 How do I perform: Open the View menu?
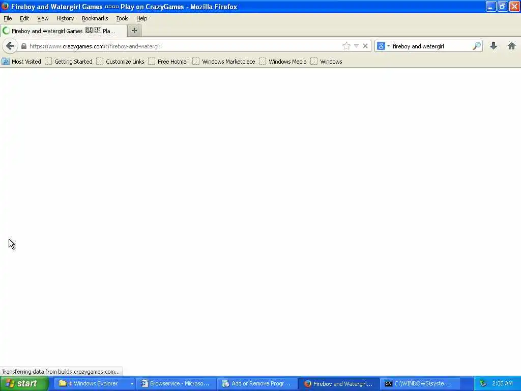tap(43, 18)
